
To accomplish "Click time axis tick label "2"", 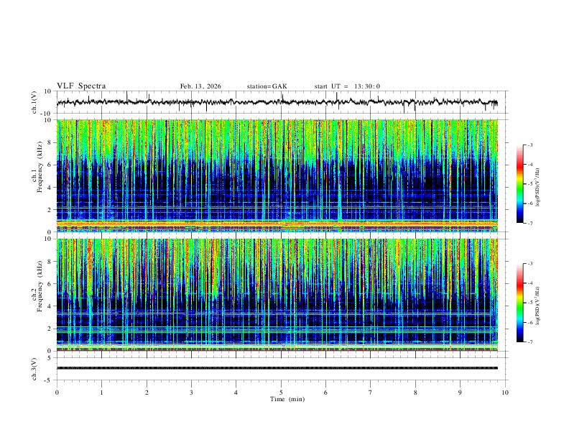I will 147,393.
